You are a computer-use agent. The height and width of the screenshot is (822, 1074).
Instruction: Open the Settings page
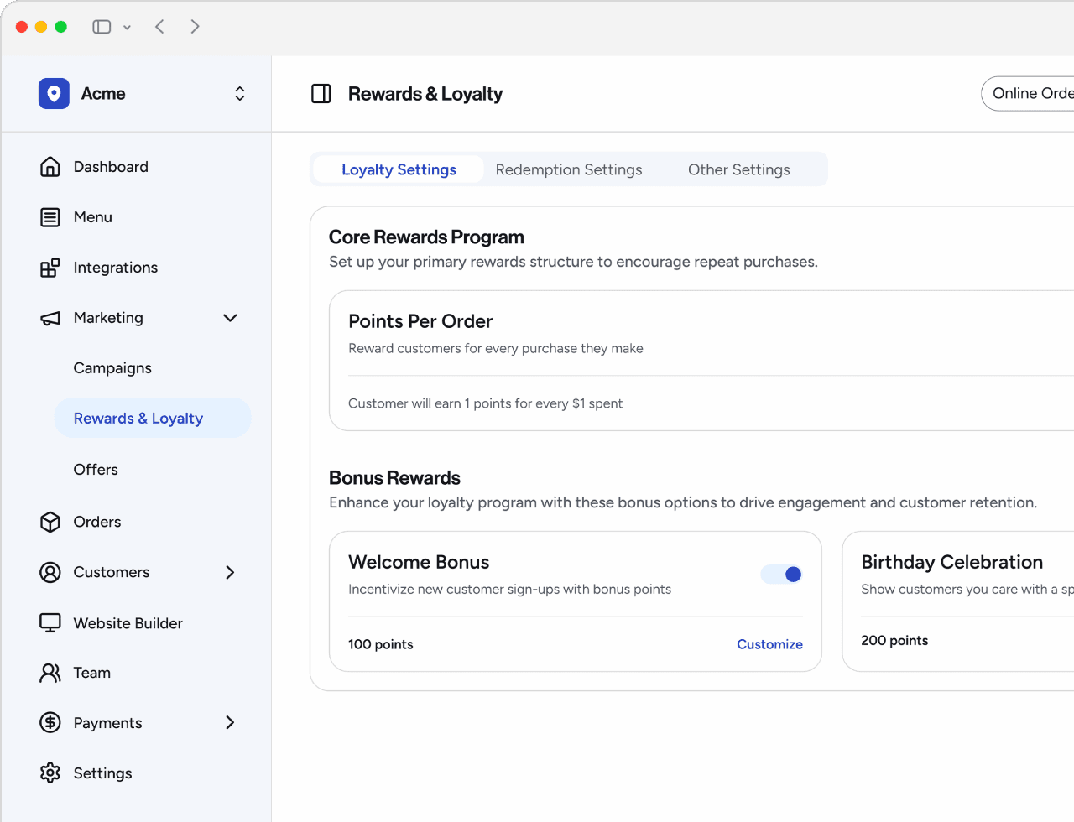(102, 773)
